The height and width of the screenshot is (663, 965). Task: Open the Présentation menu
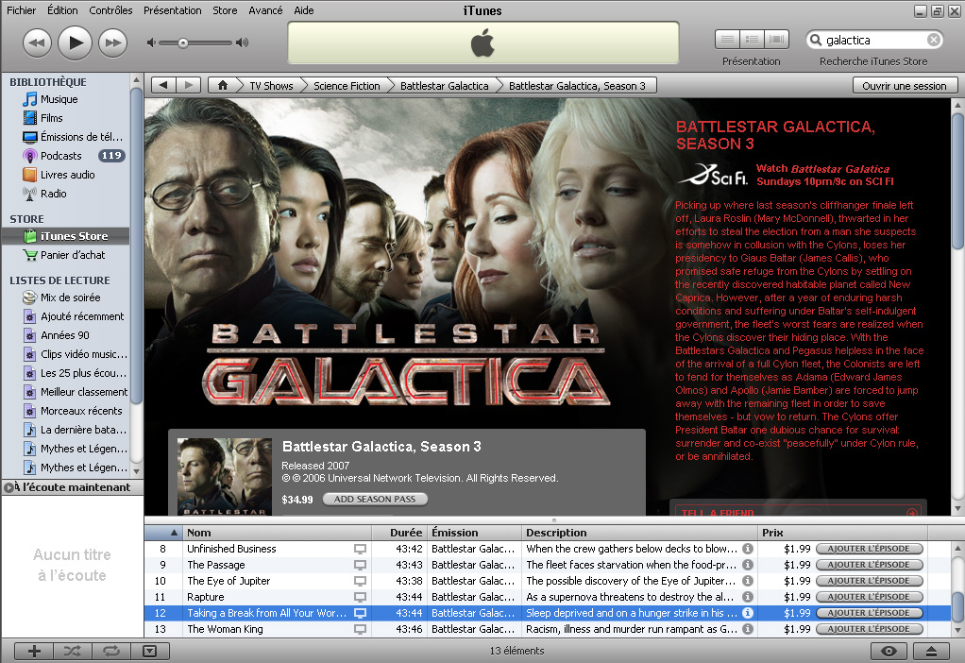click(x=172, y=10)
